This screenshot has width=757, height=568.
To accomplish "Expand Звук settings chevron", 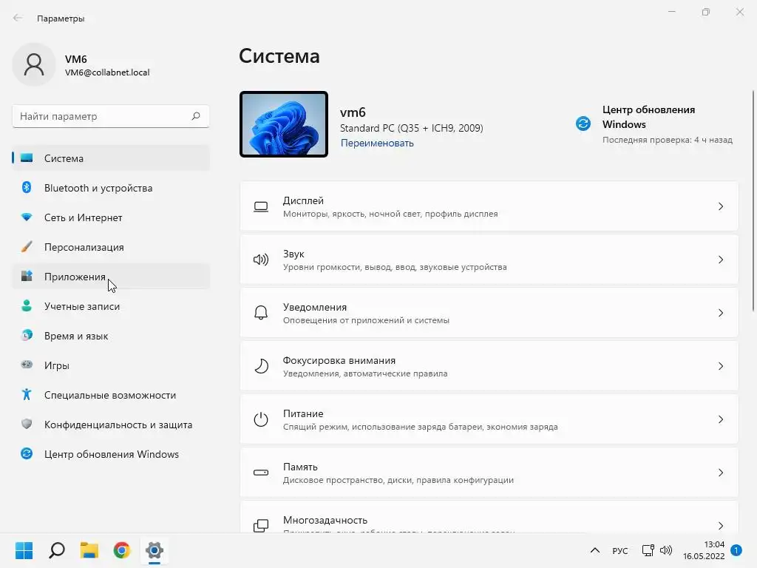I will pos(720,260).
